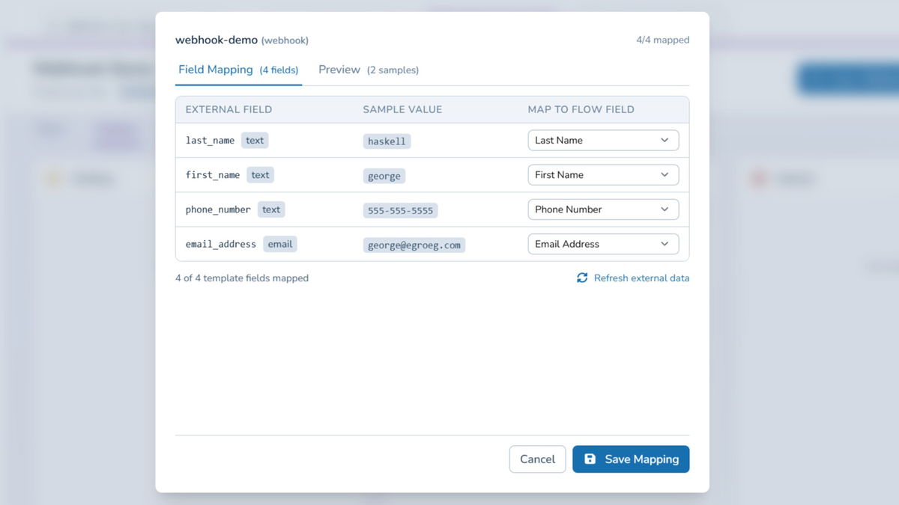Open the Last Name flow field dropdown
The height and width of the screenshot is (505, 899).
[603, 140]
